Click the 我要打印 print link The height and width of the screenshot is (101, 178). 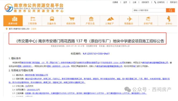[x=92, y=46]
